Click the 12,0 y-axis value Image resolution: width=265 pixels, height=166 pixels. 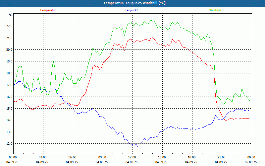point(10,144)
